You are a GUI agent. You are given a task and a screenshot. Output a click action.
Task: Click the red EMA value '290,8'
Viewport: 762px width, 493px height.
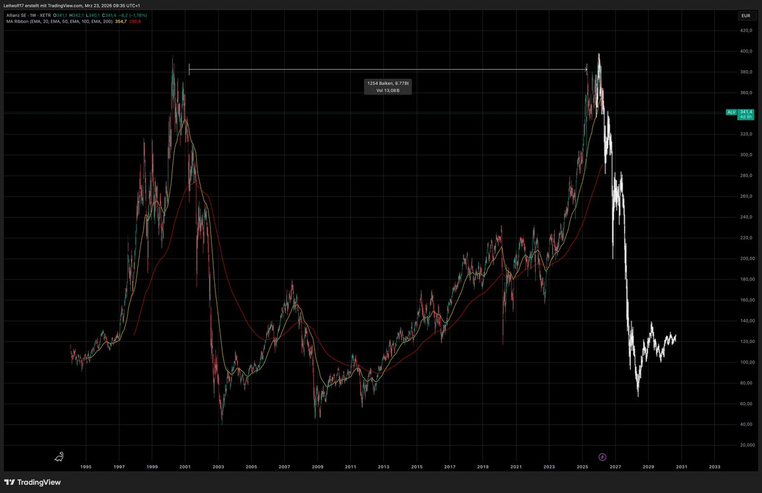[135, 22]
